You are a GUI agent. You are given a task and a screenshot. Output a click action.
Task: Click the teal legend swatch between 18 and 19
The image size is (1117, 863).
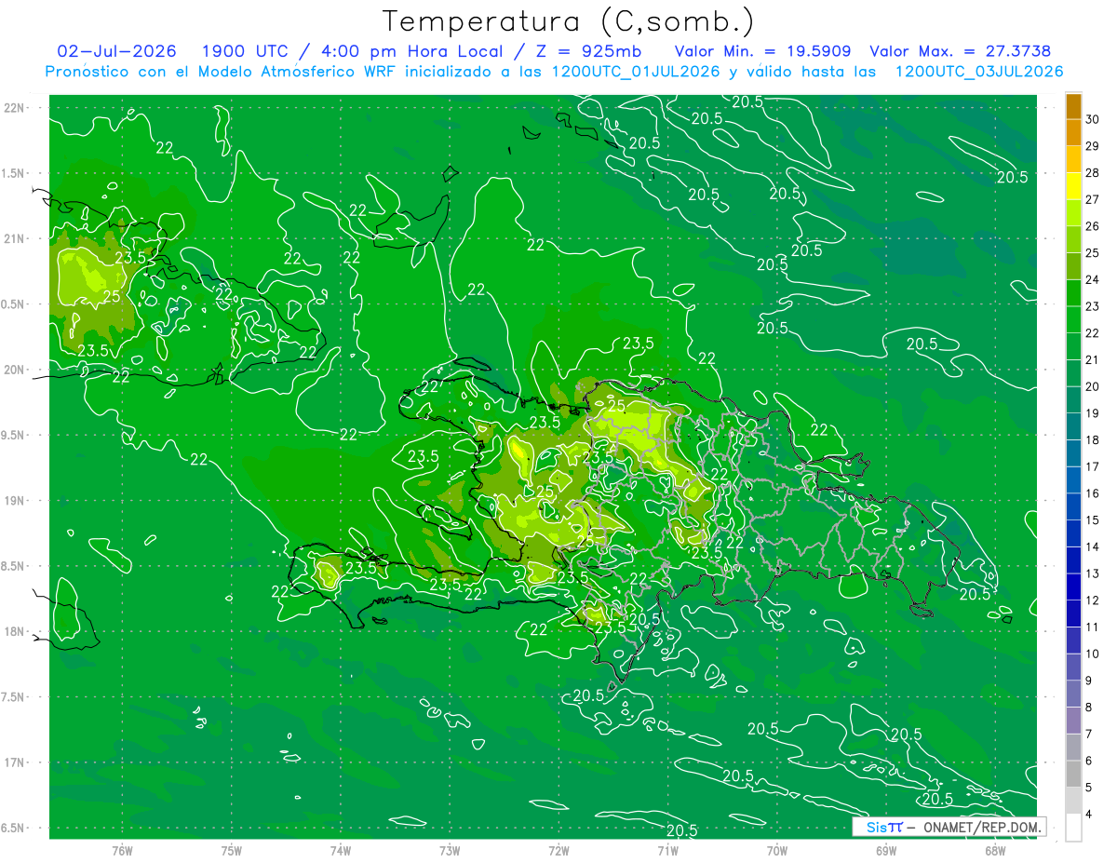(1073, 426)
